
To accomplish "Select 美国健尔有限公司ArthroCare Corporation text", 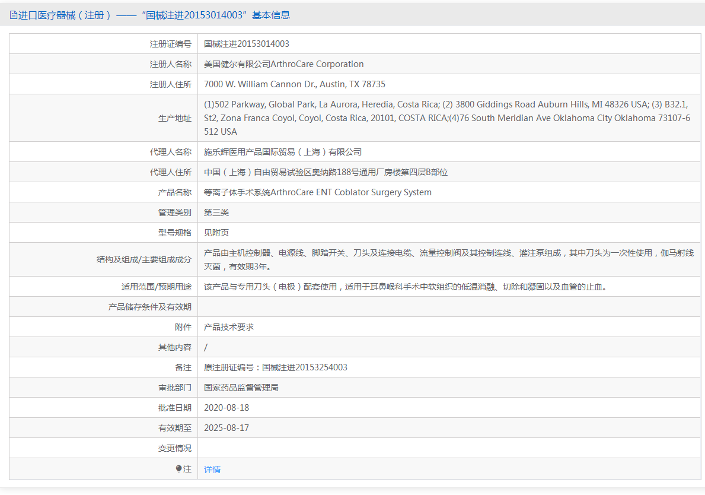I will (x=283, y=64).
